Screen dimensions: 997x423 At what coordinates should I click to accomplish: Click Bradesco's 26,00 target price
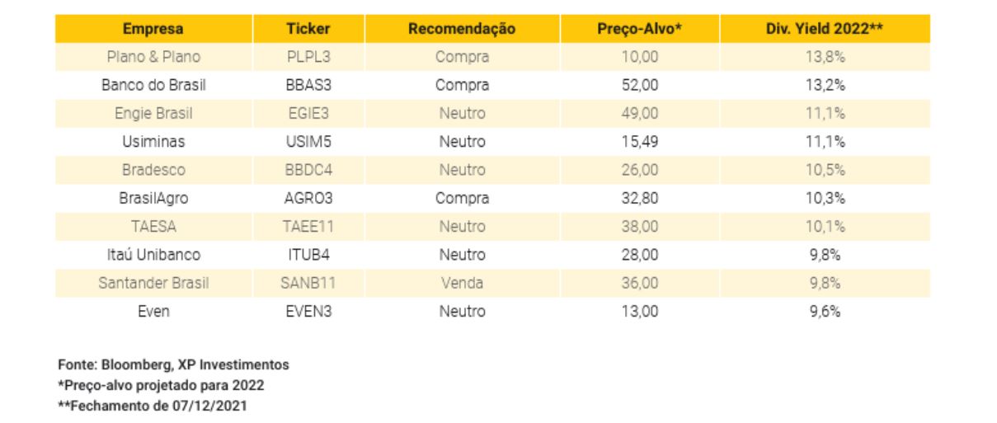(x=639, y=170)
